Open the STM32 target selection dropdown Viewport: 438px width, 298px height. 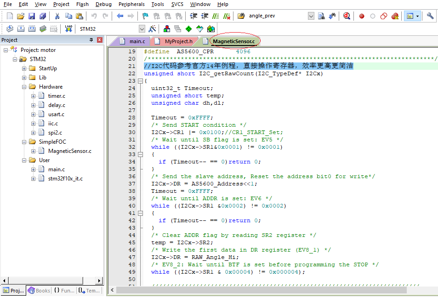click(x=141, y=28)
